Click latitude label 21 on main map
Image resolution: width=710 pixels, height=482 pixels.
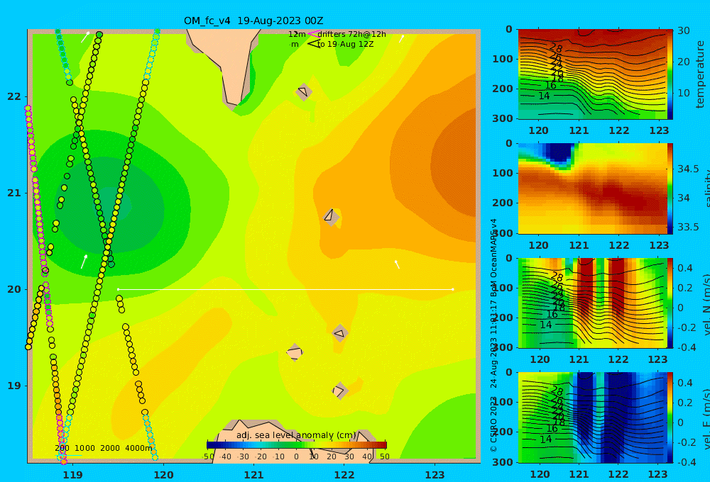click(14, 193)
